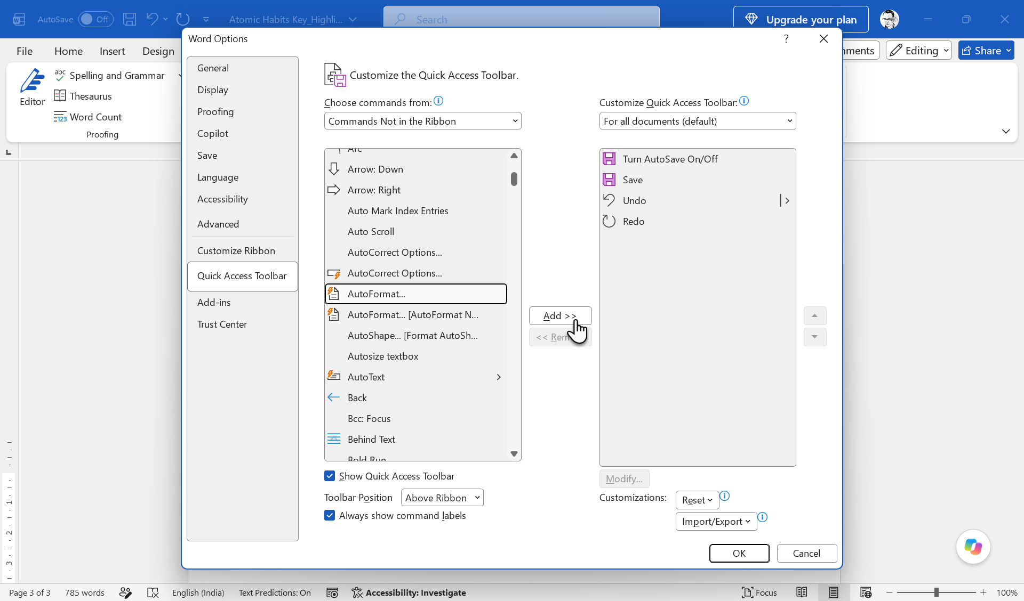Open the Toolbar Position dropdown
Screen dimensions: 1024x601
click(442, 498)
